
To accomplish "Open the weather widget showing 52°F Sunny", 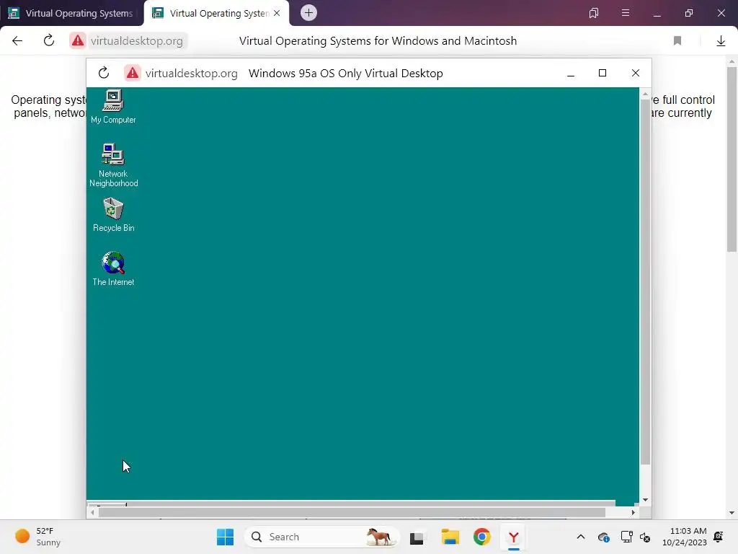I will tap(37, 537).
